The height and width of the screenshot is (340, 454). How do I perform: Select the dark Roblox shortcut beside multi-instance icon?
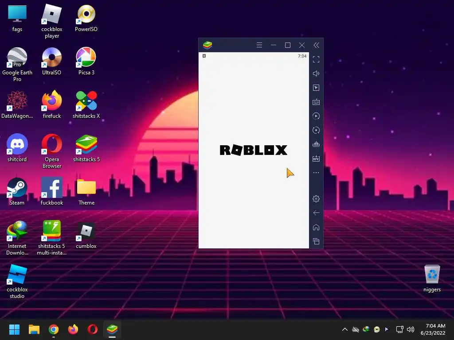pos(86,235)
